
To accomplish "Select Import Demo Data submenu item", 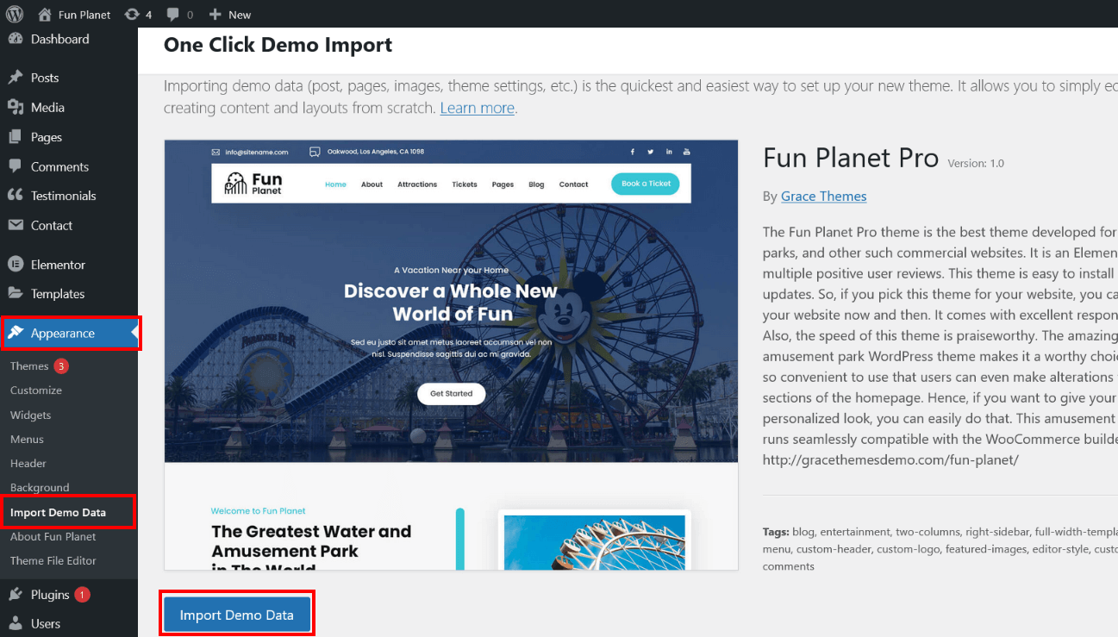I will 59,512.
